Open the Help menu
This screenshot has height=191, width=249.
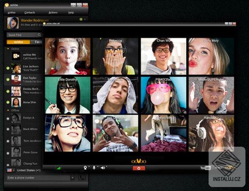point(71,12)
